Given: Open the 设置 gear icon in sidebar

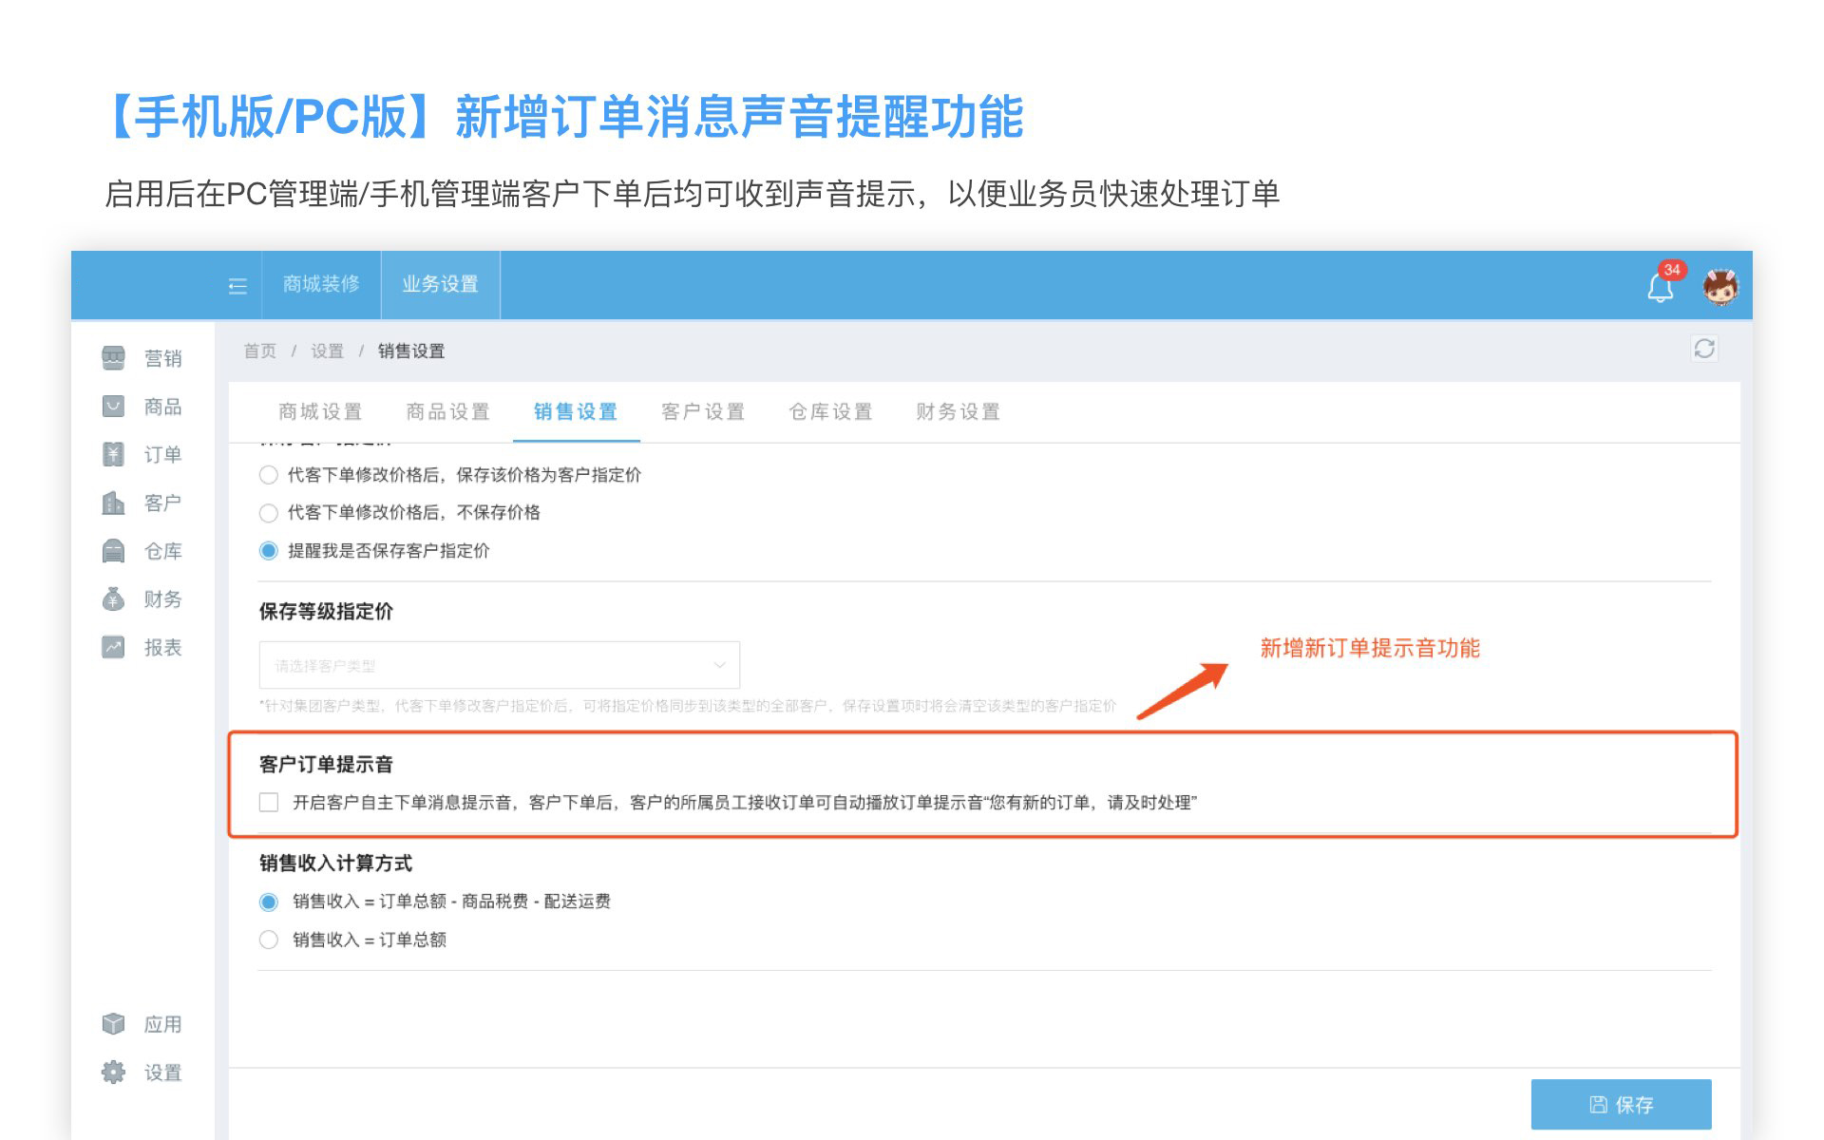Looking at the screenshot, I should click(114, 1073).
